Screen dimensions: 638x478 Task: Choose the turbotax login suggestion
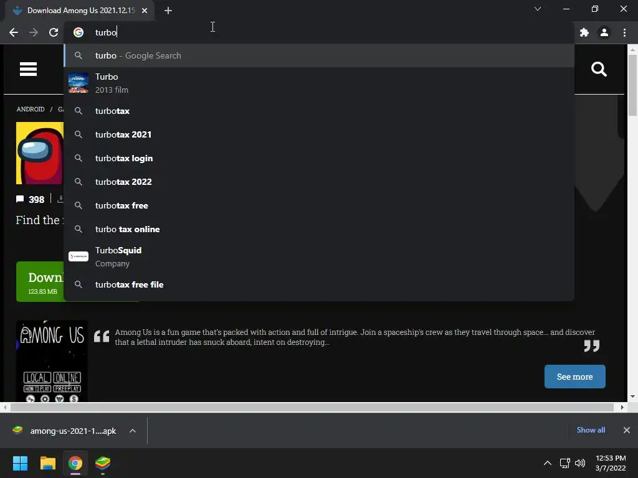(x=318, y=158)
